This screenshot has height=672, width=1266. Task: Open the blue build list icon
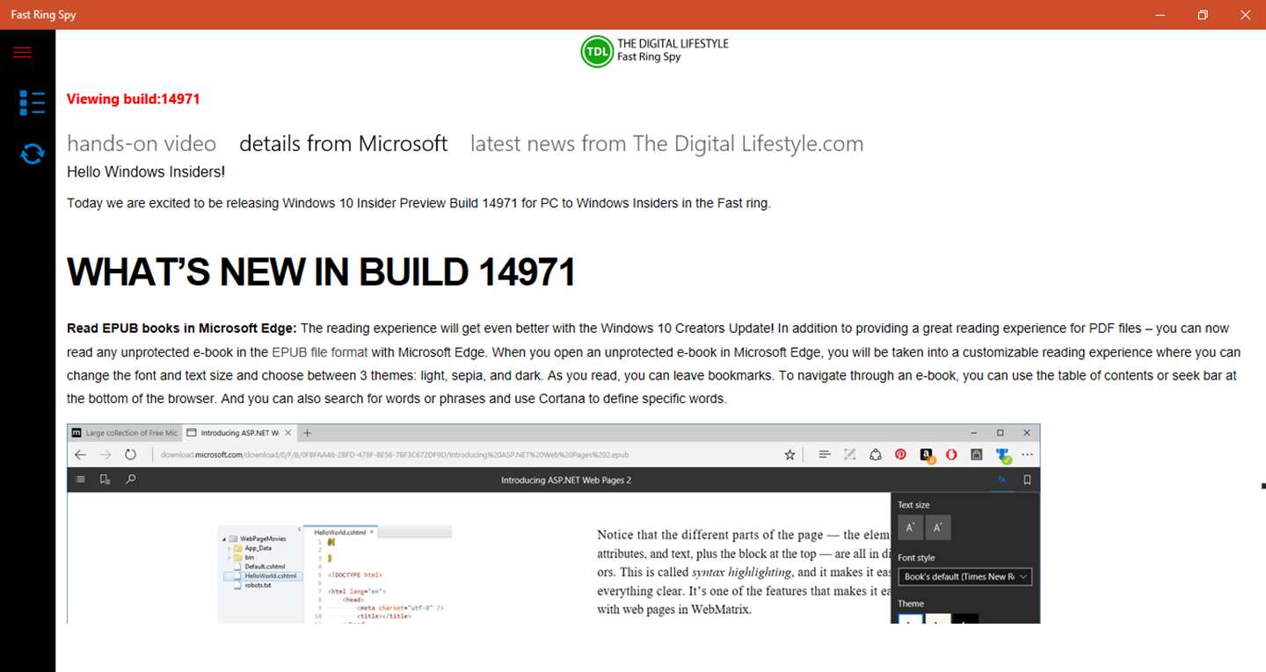click(x=33, y=103)
